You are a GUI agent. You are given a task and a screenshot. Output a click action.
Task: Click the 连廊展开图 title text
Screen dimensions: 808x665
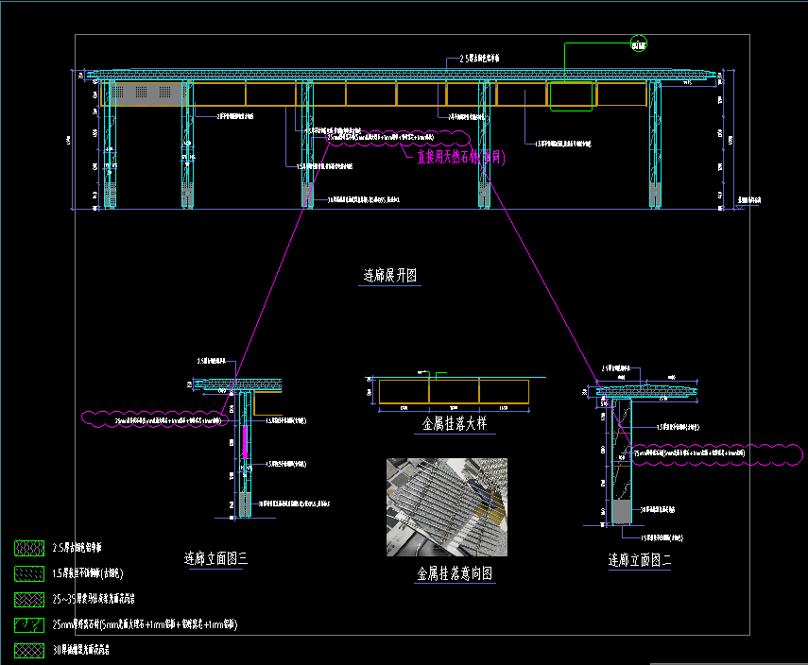click(x=390, y=276)
